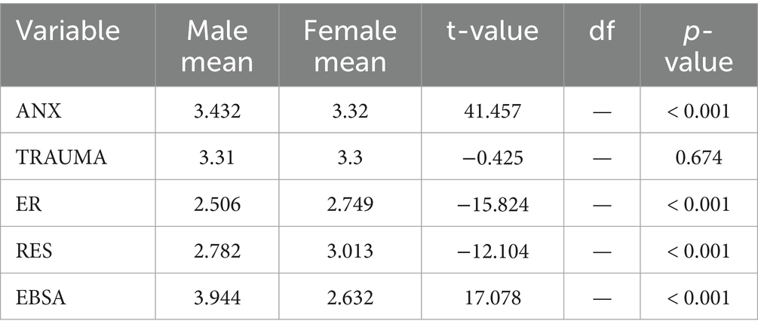Click the 17.078 t-value cell
Image resolution: width=758 pixels, height=333 pixels.
click(x=492, y=298)
